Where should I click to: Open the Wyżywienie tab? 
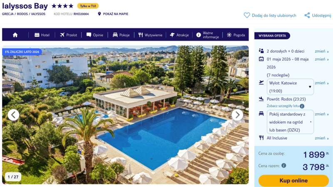(x=150, y=35)
